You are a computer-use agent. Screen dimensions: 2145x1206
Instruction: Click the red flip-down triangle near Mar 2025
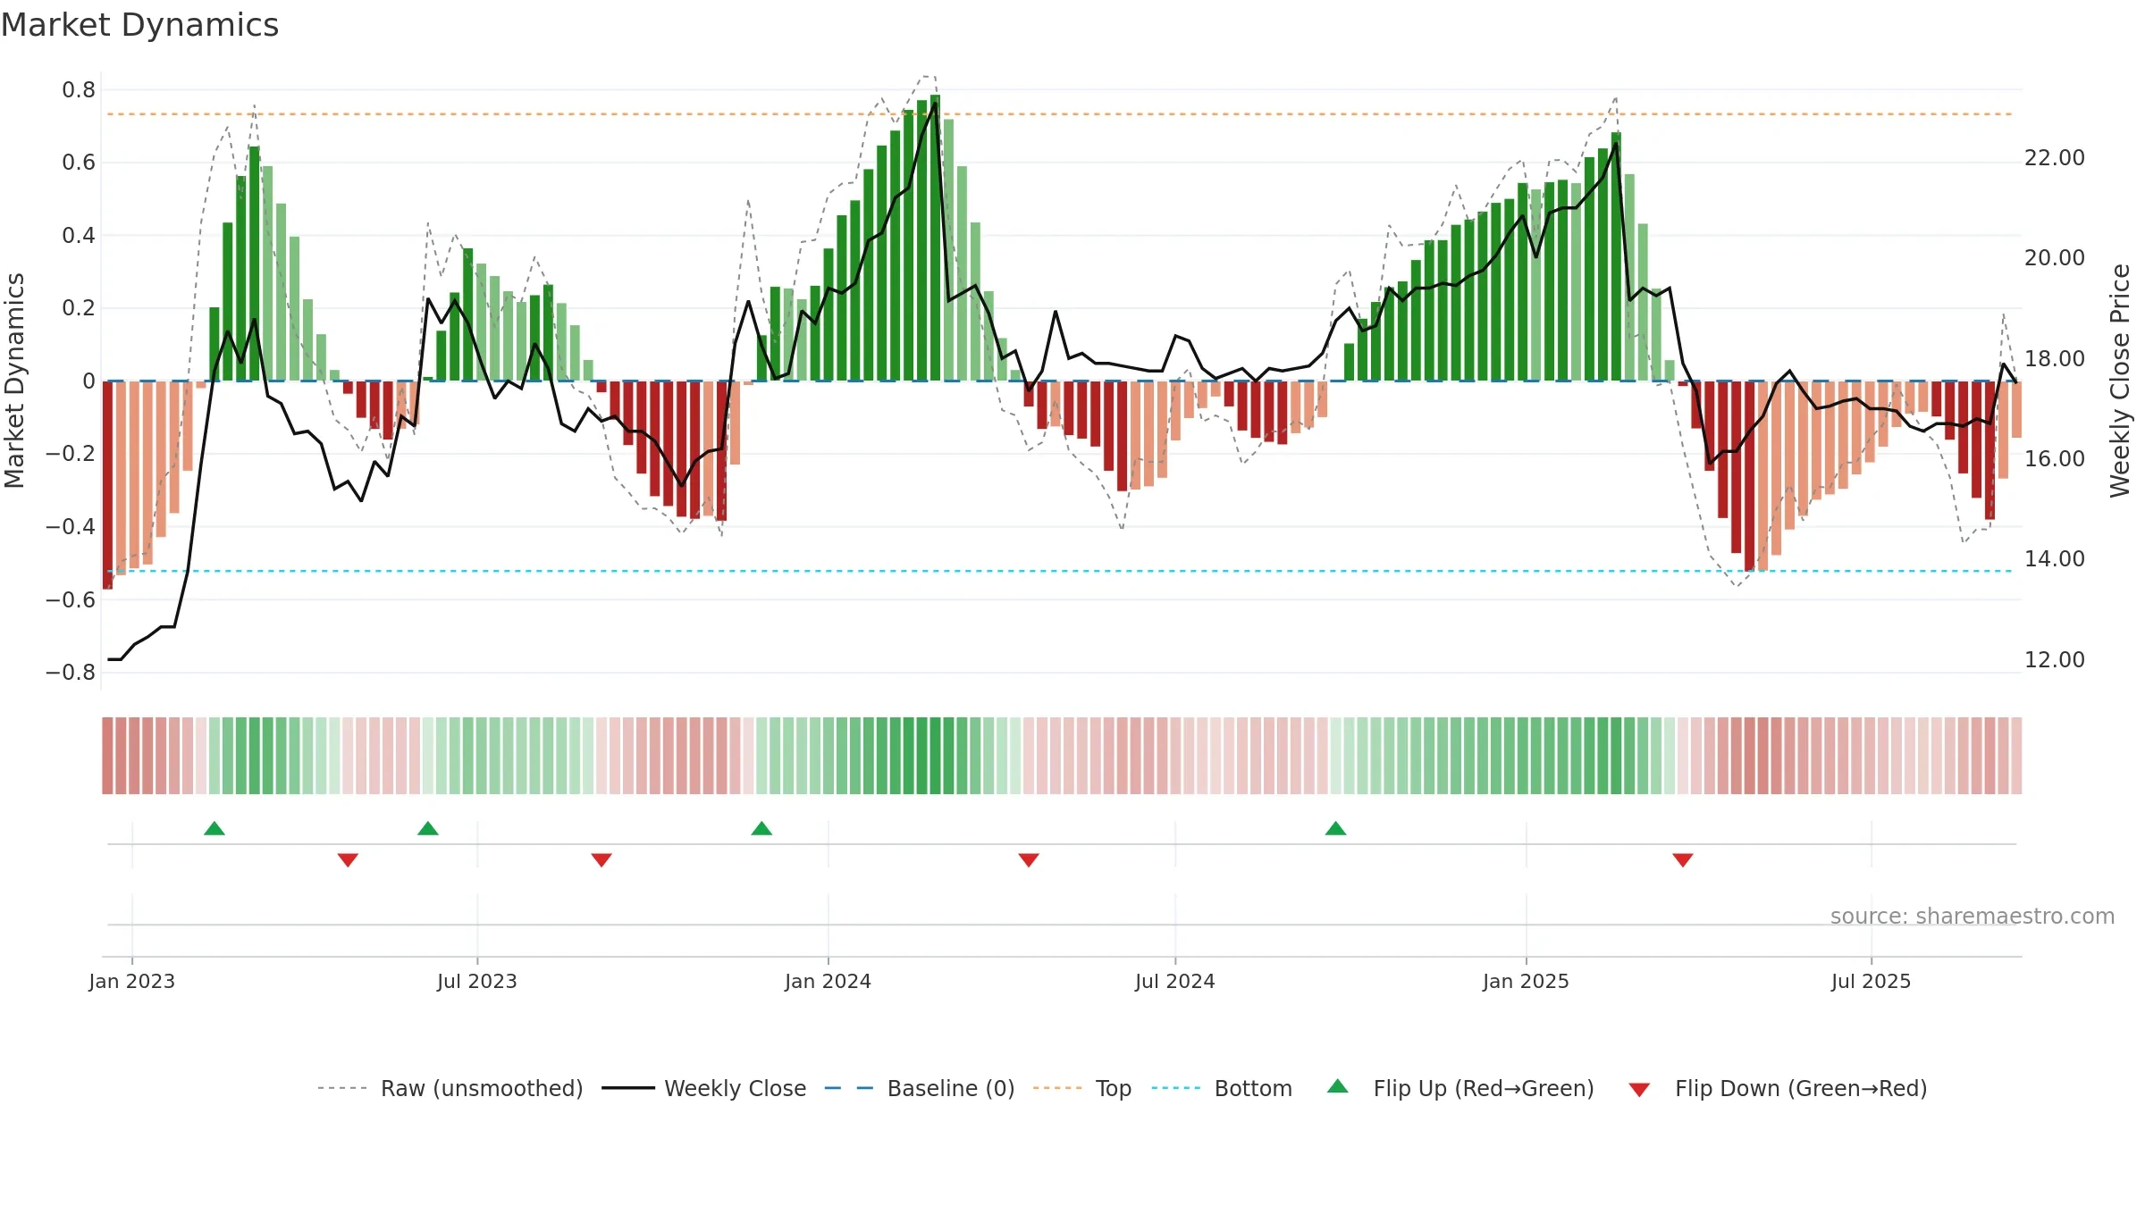[x=1683, y=859]
